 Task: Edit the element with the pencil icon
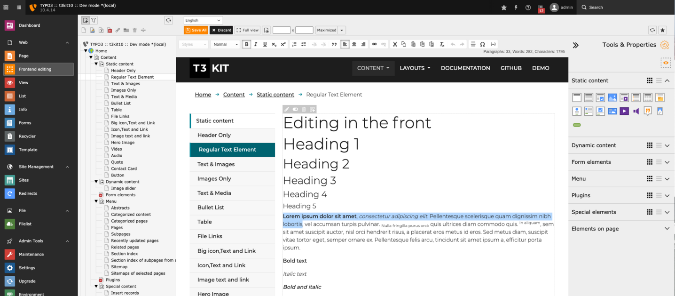pyautogui.click(x=287, y=109)
